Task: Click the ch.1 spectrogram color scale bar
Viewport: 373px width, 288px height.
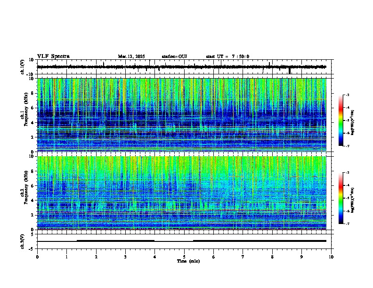Action: coord(341,120)
